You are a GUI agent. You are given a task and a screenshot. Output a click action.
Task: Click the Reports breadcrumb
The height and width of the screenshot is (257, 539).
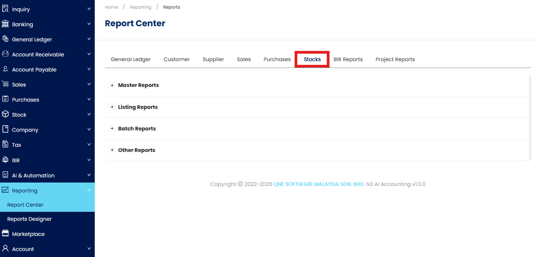(171, 7)
